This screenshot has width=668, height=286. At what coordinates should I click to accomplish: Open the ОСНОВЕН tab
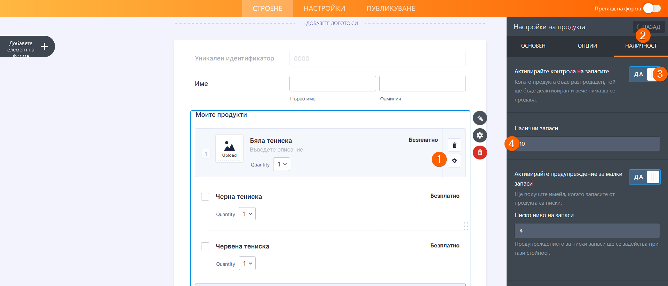click(x=533, y=46)
